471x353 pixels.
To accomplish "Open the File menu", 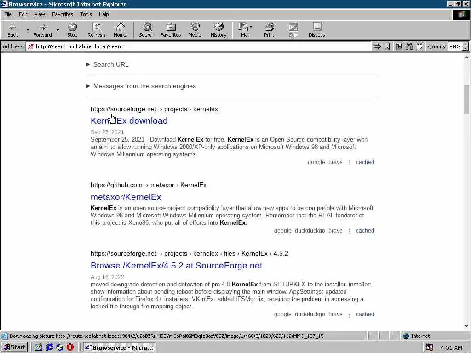I will (8, 14).
